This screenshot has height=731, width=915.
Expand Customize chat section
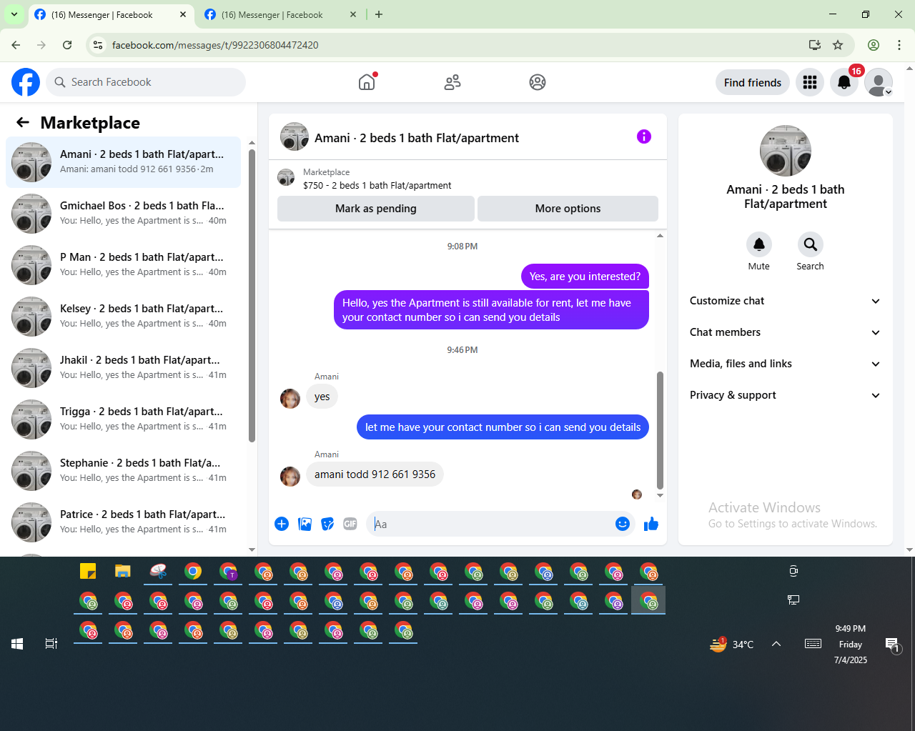coord(785,301)
